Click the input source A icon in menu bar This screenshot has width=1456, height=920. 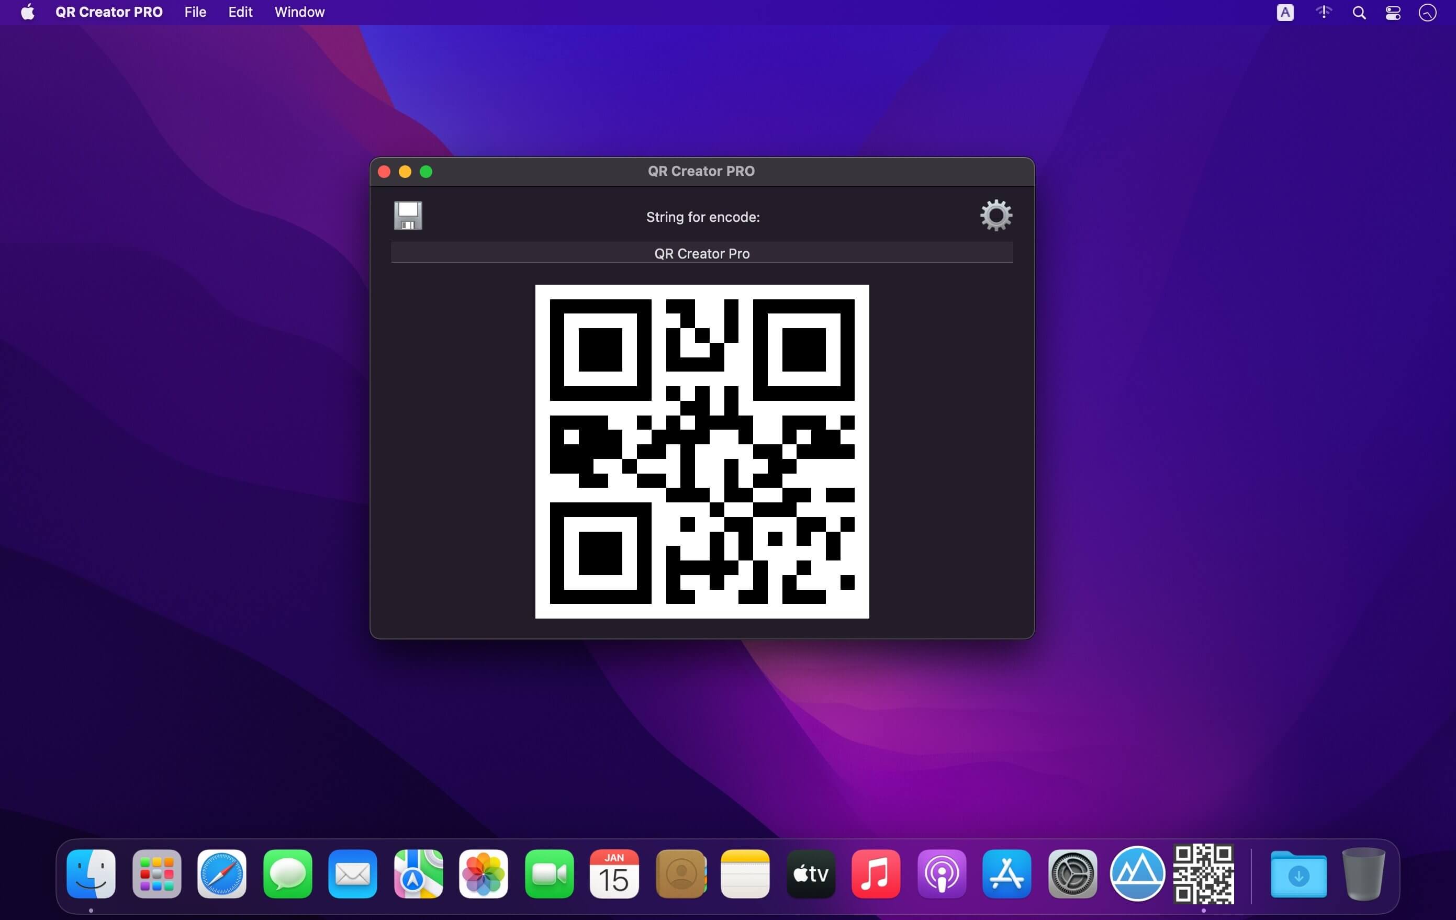coord(1285,12)
